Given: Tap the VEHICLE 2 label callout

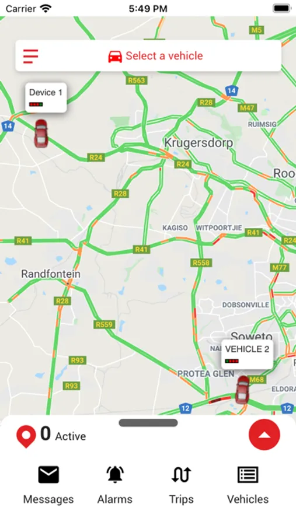Looking at the screenshot, I should pyautogui.click(x=247, y=355).
